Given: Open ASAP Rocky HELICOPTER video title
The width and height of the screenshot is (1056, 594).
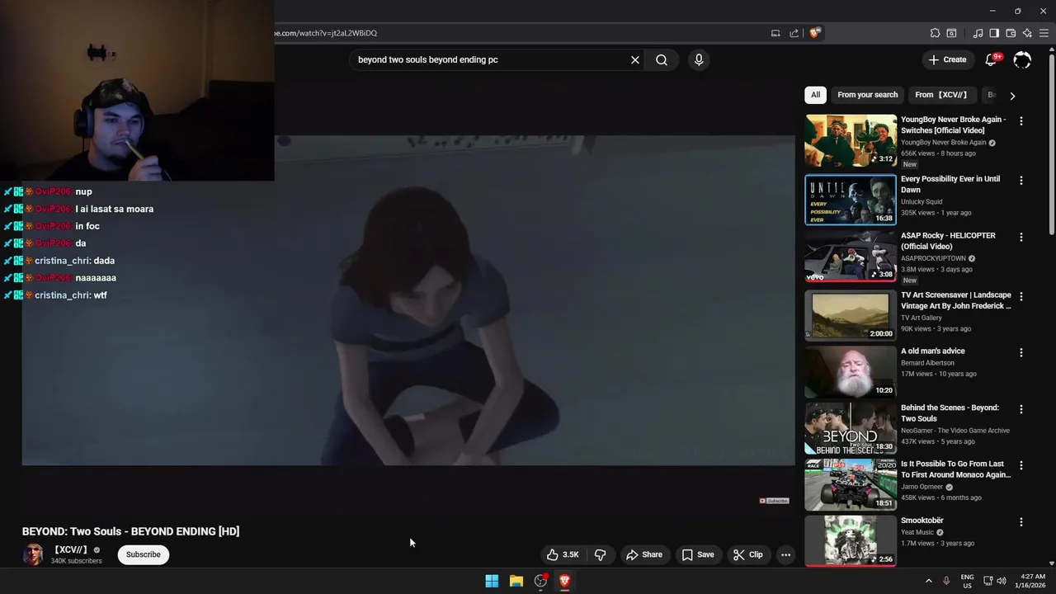Looking at the screenshot, I should pos(948,241).
